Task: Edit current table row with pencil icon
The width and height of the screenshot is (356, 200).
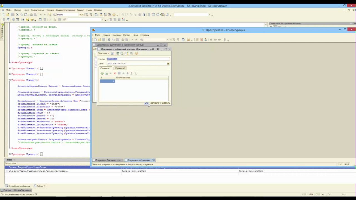Action: [x=110, y=73]
